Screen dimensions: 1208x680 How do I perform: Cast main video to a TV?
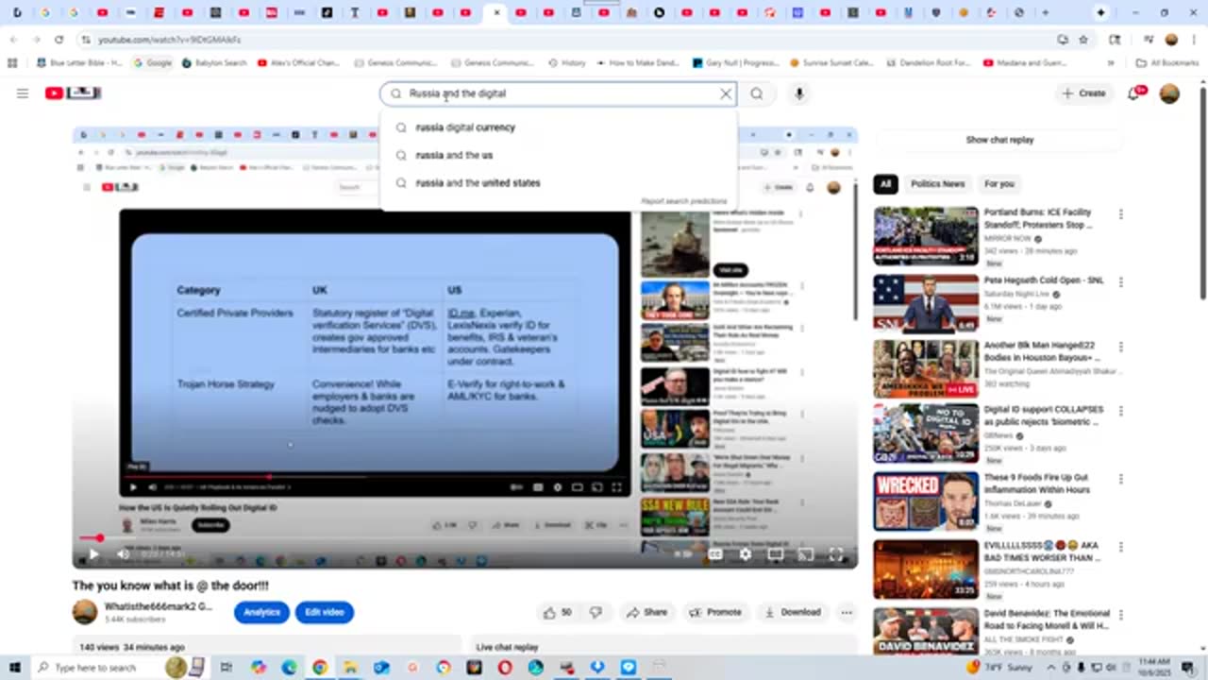806,554
